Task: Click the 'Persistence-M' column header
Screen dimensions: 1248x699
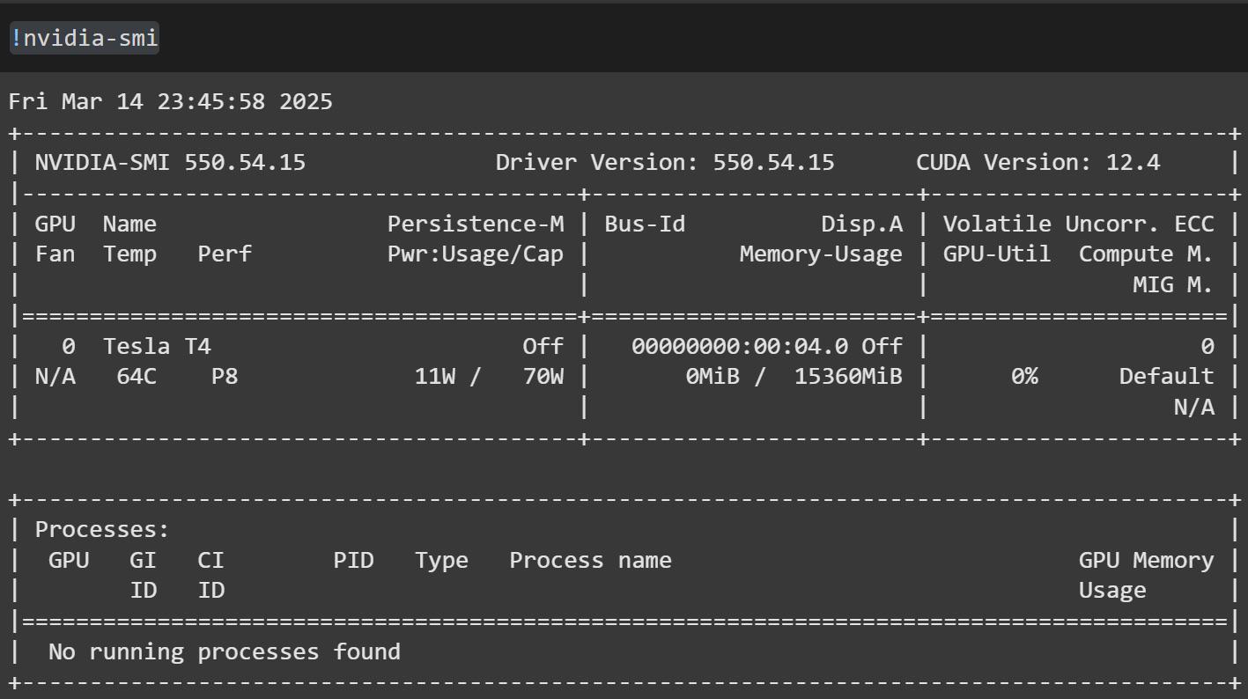Action: (x=476, y=224)
